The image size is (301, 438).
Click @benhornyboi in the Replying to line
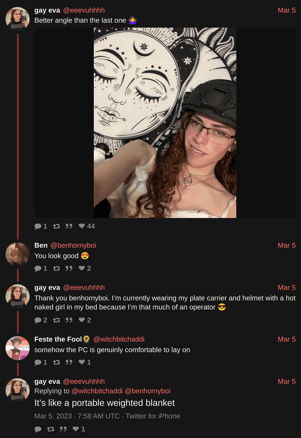pyautogui.click(x=147, y=391)
